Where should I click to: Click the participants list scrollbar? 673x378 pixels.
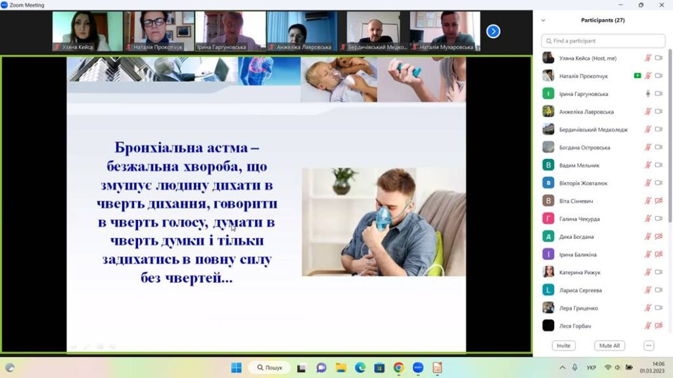(x=670, y=131)
